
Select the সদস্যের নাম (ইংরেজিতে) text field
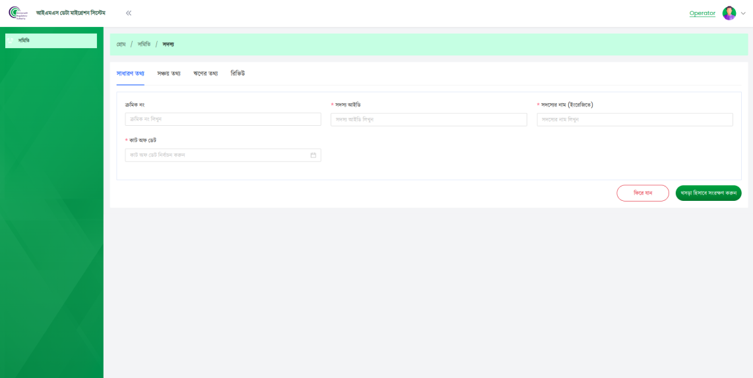pyautogui.click(x=634, y=119)
